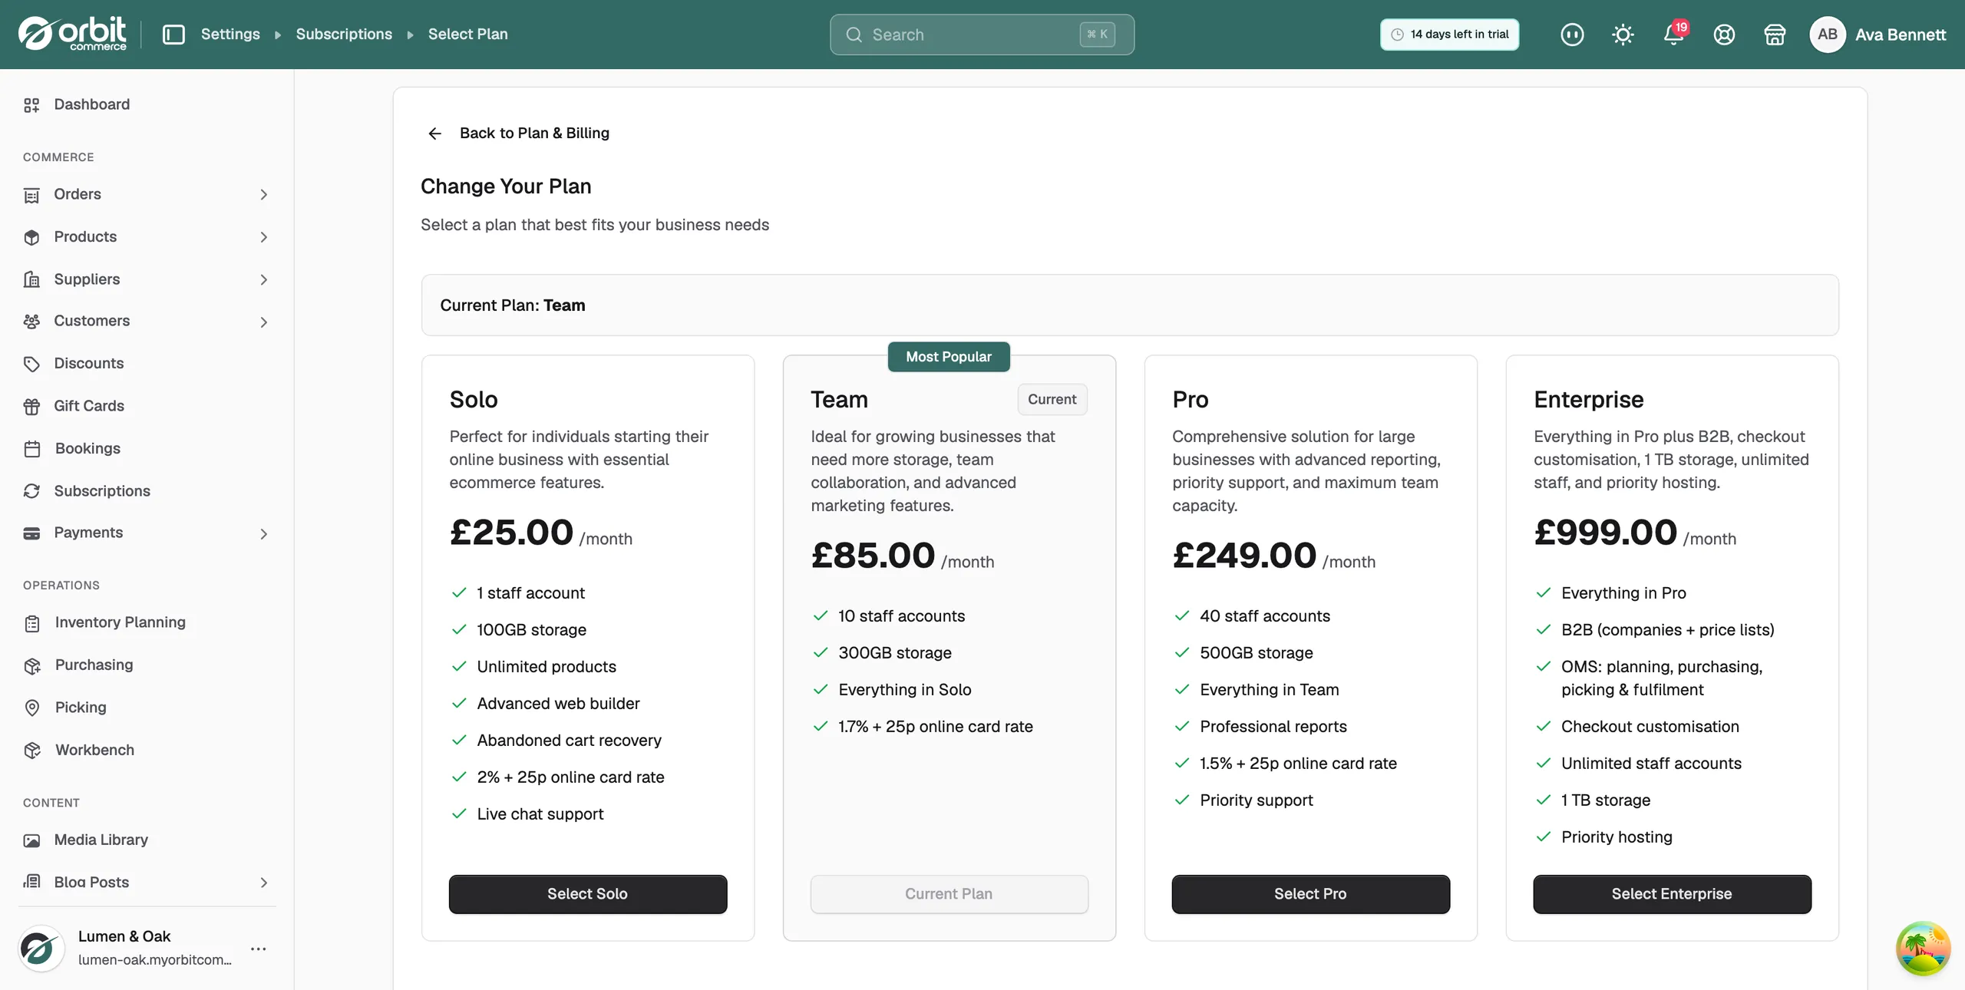Expand the Payments sidebar chevron
Image resolution: width=1965 pixels, height=990 pixels.
point(263,533)
